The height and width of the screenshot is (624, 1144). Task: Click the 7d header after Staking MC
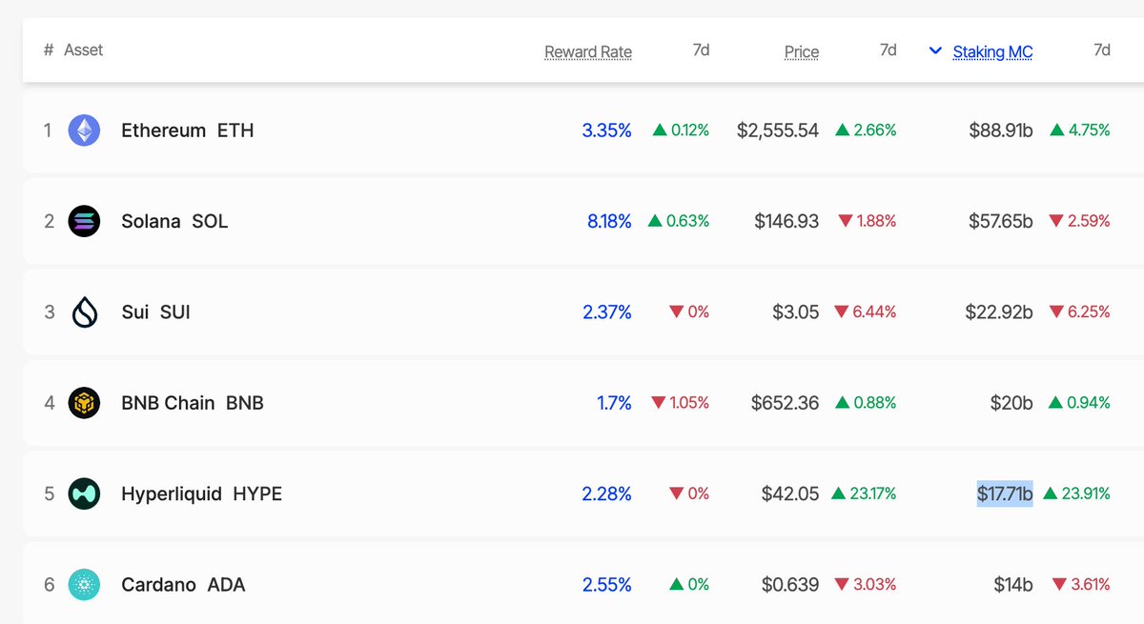click(1102, 50)
